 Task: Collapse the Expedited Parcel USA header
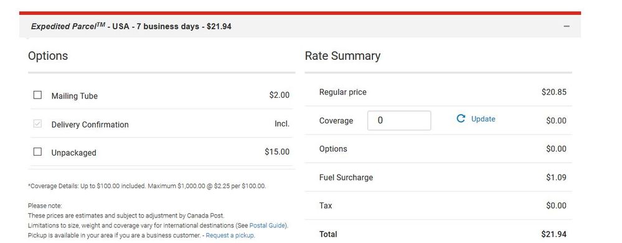click(300, 26)
